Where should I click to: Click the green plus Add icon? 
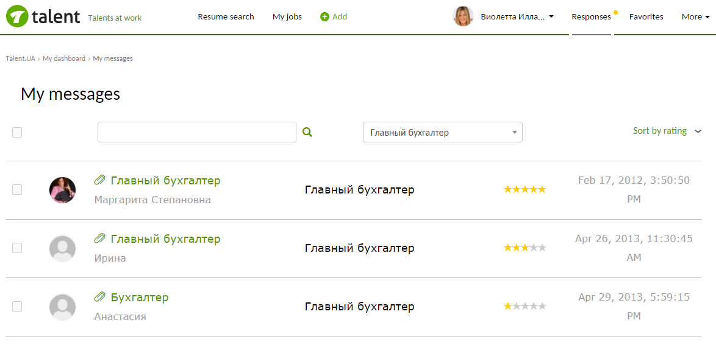[x=324, y=17]
